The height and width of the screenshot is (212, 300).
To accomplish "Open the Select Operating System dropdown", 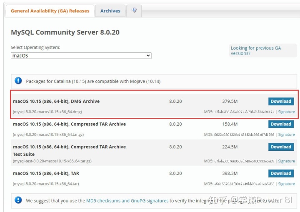I will (x=81, y=56).
